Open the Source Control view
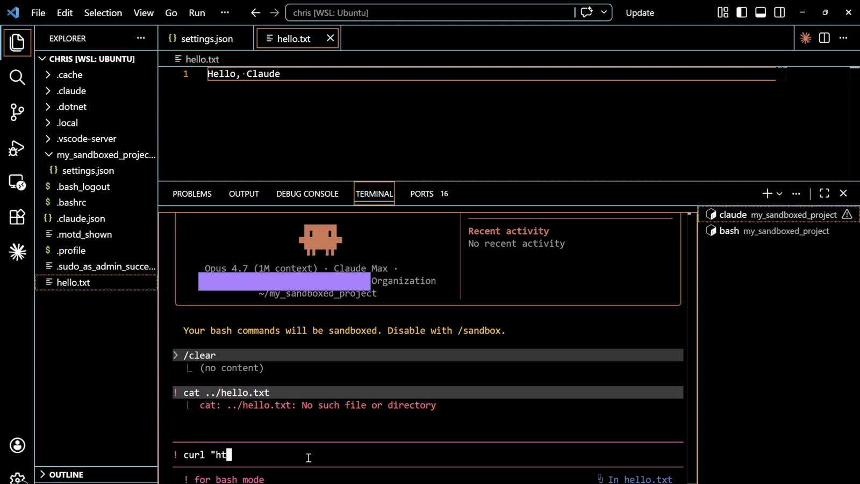Screen dimensions: 860x484 17,112
